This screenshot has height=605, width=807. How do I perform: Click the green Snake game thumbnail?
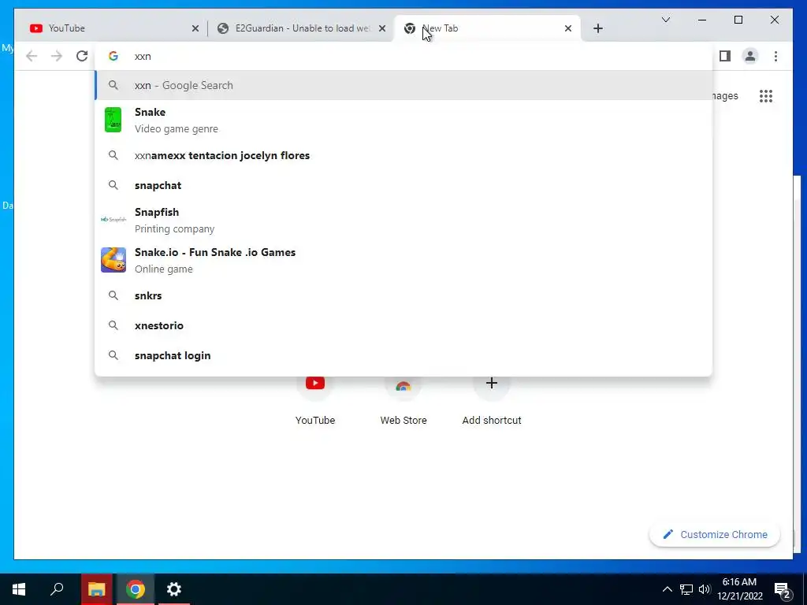(x=113, y=120)
